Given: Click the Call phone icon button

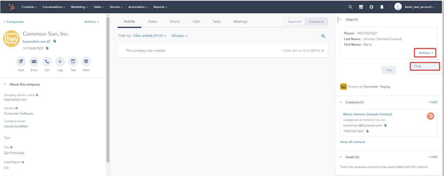Looking at the screenshot, I should tap(47, 61).
